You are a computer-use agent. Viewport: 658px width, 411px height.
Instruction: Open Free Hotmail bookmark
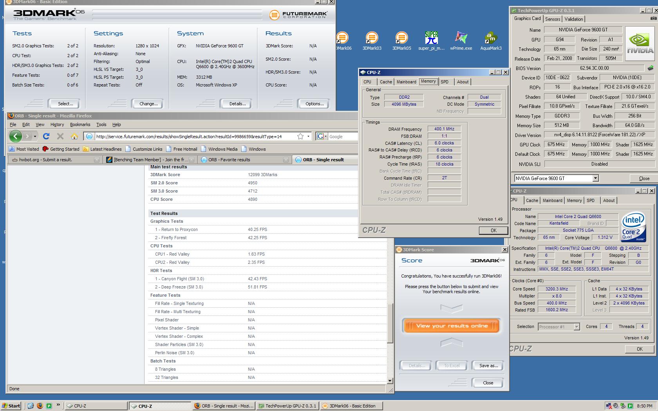[181, 149]
